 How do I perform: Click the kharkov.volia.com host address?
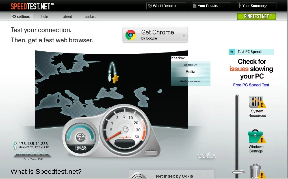coord(190,81)
